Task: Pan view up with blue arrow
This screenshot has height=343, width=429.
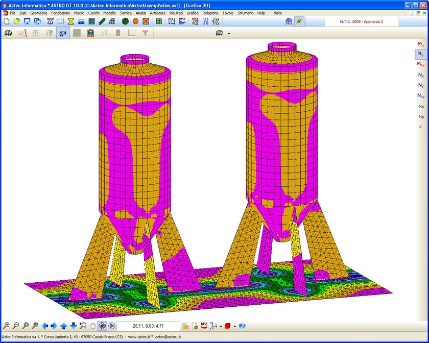Action: click(x=64, y=326)
